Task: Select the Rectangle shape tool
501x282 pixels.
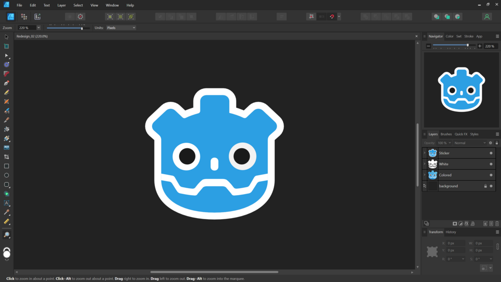Action: click(6, 166)
